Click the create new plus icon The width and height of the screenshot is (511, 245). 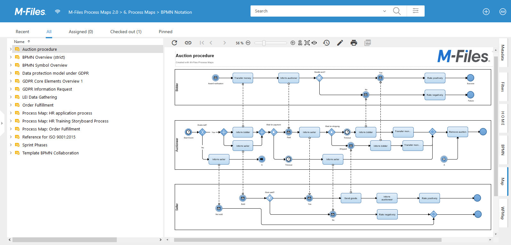486,12
